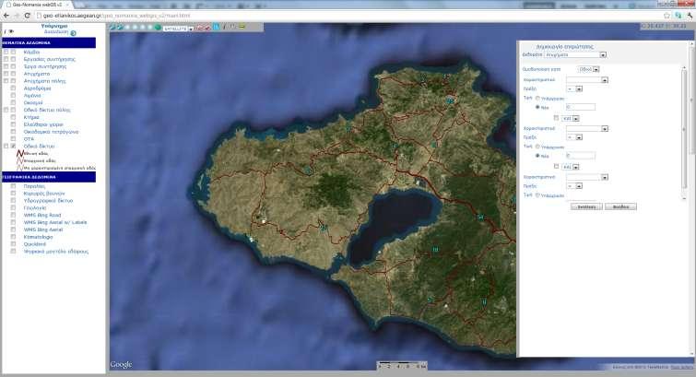Click the Οικοδομικά τετράγωνα layer name
The height and width of the screenshot is (377, 696).
point(51,132)
